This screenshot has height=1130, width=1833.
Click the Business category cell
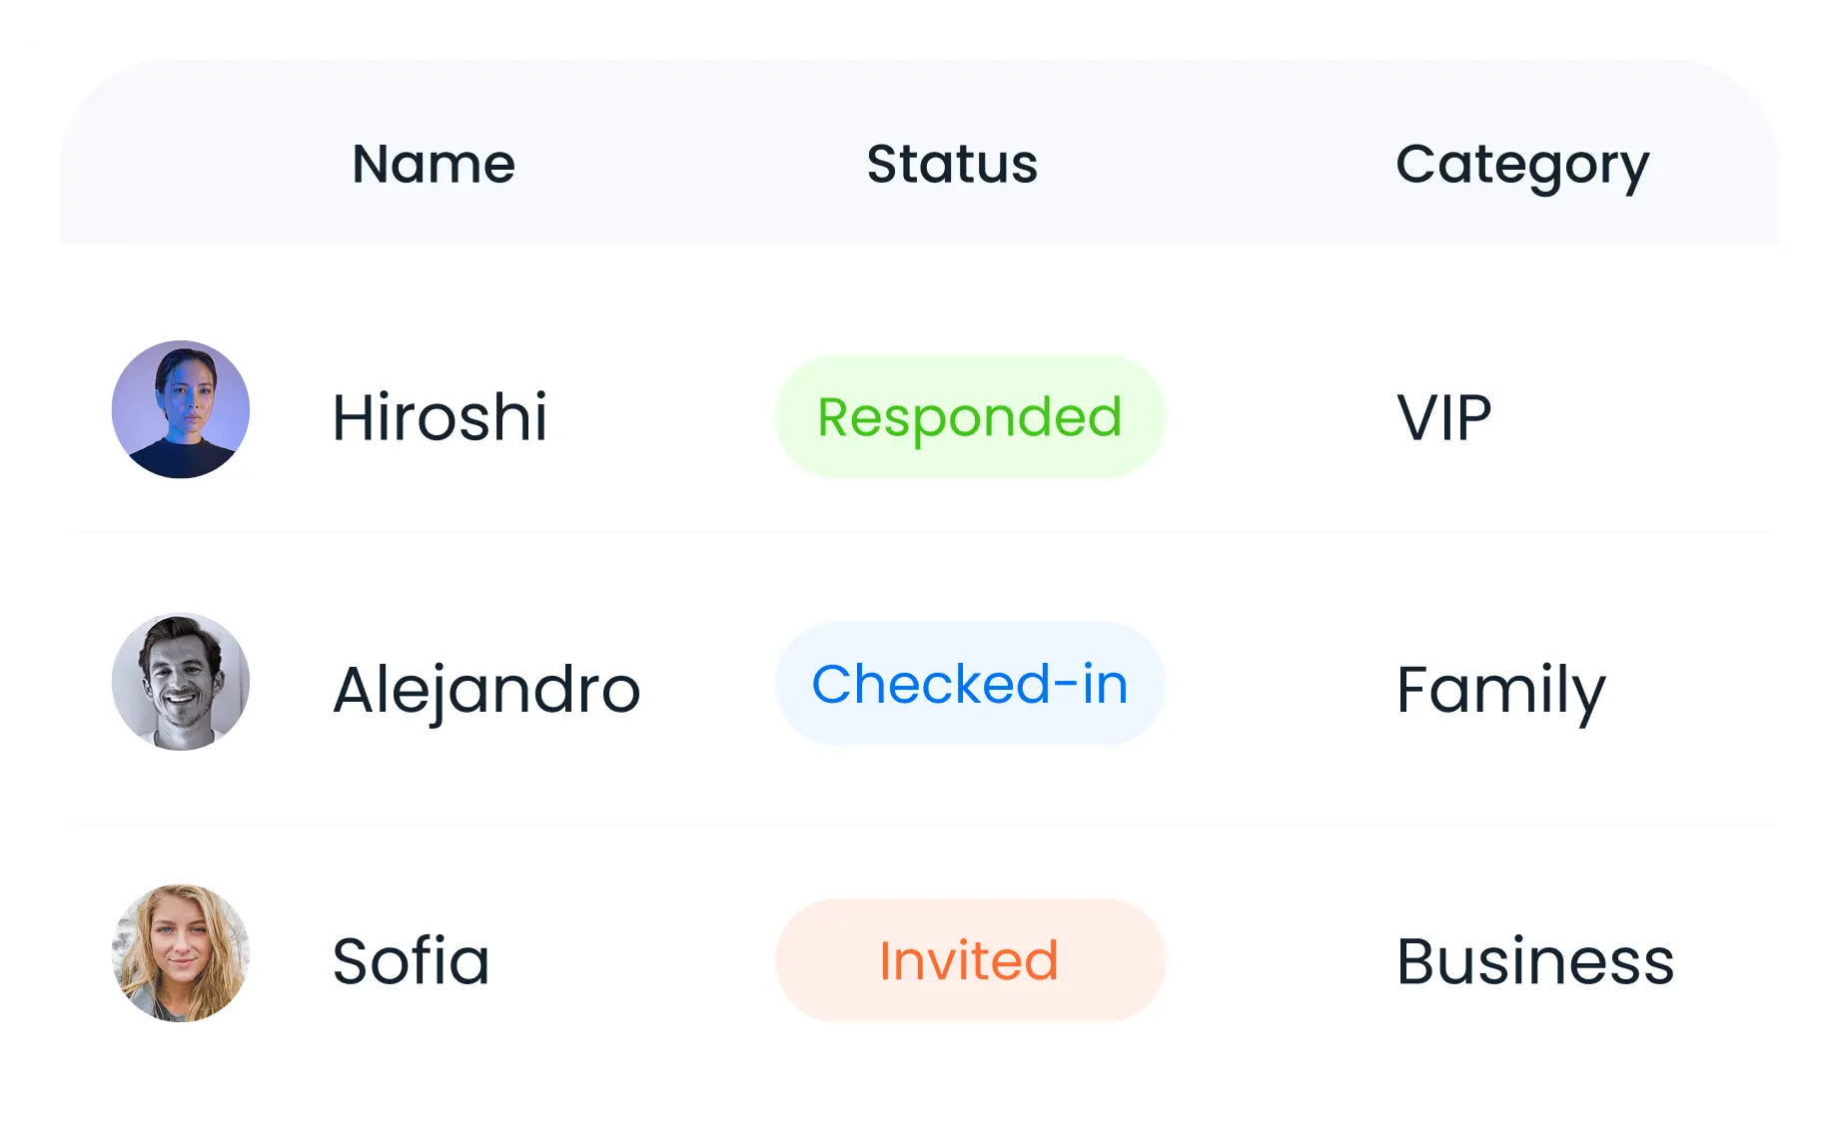point(1534,961)
